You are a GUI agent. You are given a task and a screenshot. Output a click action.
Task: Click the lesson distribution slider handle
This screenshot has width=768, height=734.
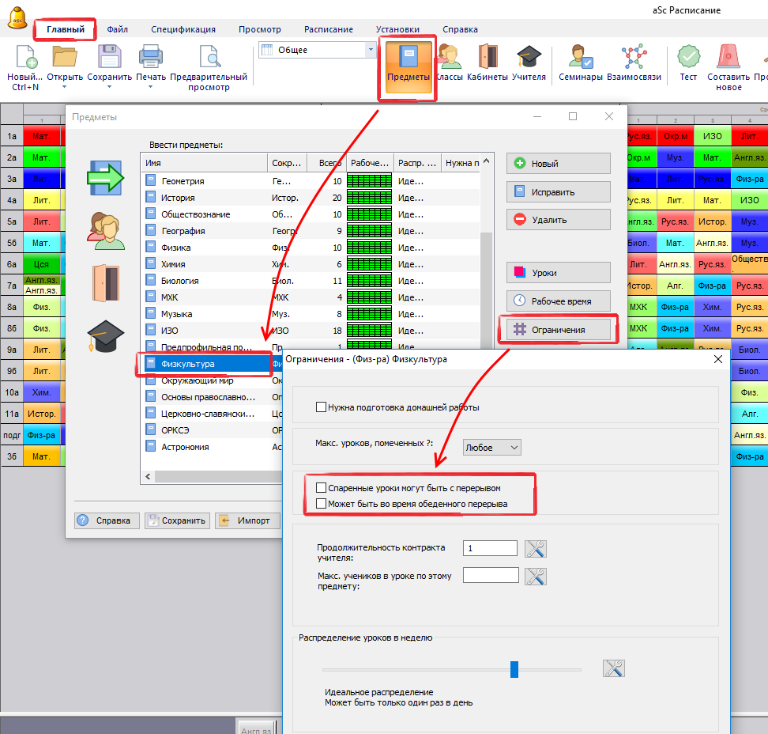[x=514, y=669]
